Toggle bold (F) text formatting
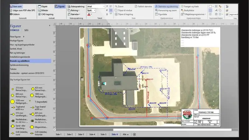This screenshot has height=140, width=249. coord(107,6)
